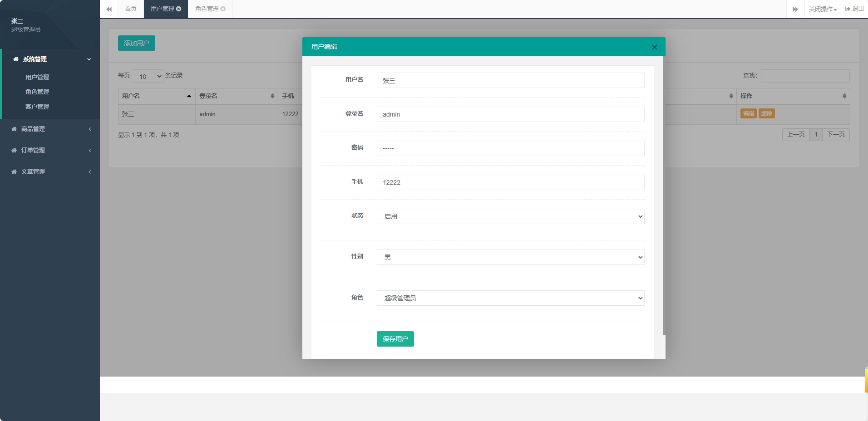The height and width of the screenshot is (421, 868).
Task: Close the 角色管理 tab via its X icon
Action: [223, 9]
